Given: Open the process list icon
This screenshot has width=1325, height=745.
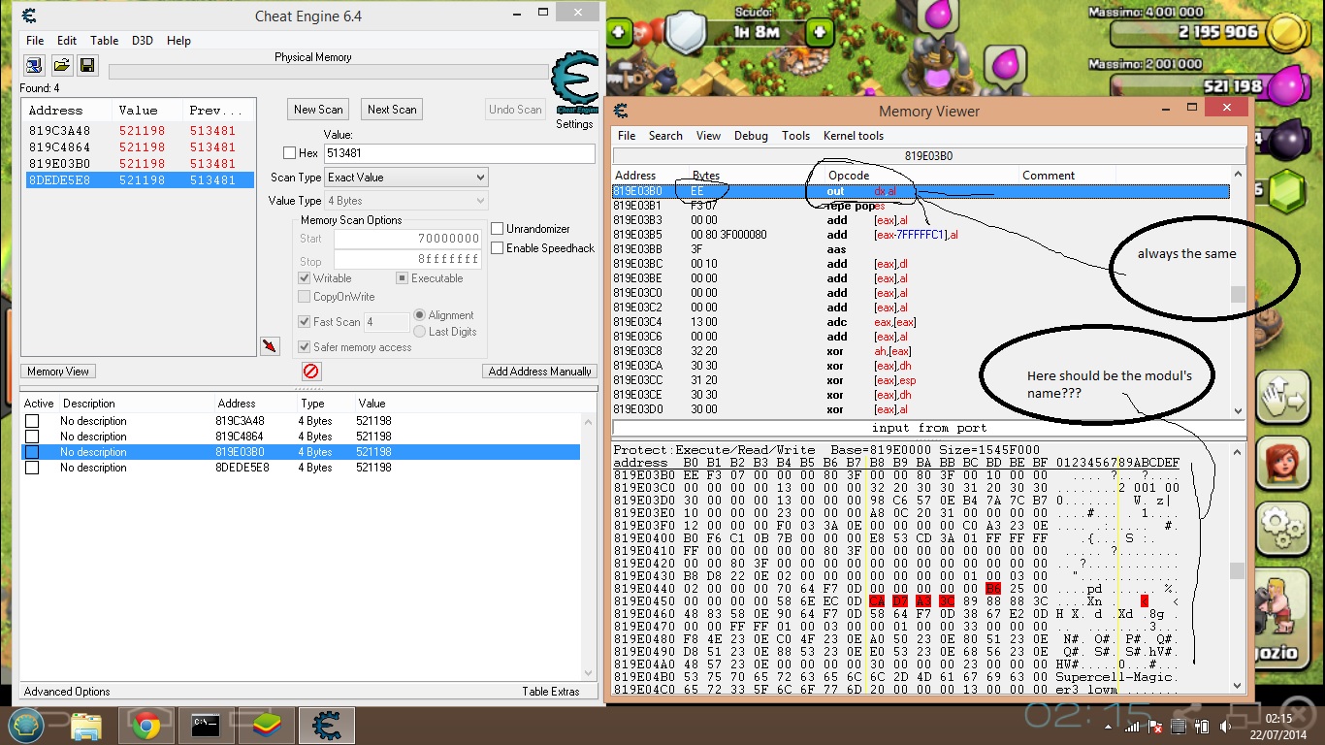Looking at the screenshot, I should coord(34,65).
